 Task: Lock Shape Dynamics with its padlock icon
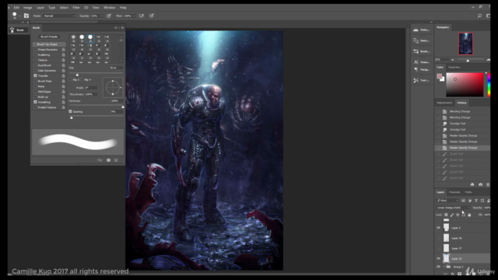click(64, 50)
